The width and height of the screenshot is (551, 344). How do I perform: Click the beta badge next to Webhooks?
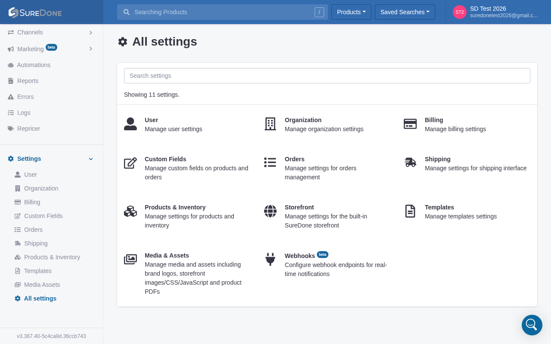coord(322,255)
